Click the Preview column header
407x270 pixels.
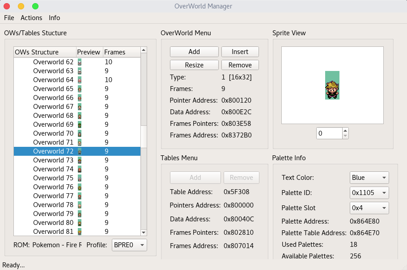[x=89, y=52]
